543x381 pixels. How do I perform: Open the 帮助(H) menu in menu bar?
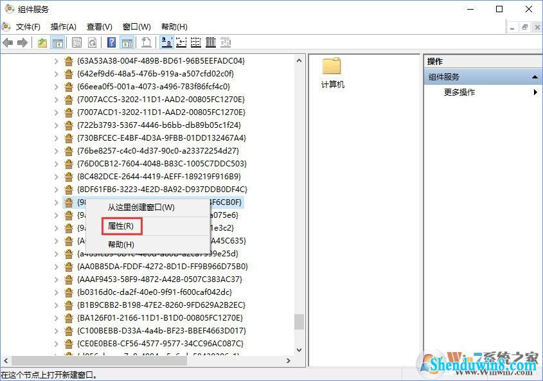tap(174, 27)
